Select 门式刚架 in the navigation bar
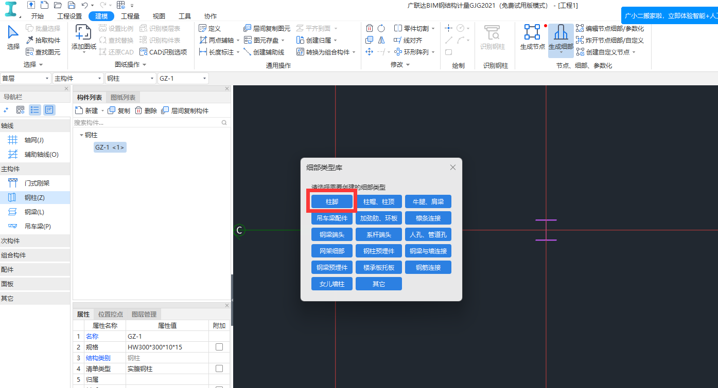This screenshot has width=718, height=388. click(36, 183)
